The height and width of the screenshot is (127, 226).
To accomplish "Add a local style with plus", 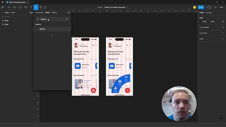I will pyautogui.click(x=223, y=33).
